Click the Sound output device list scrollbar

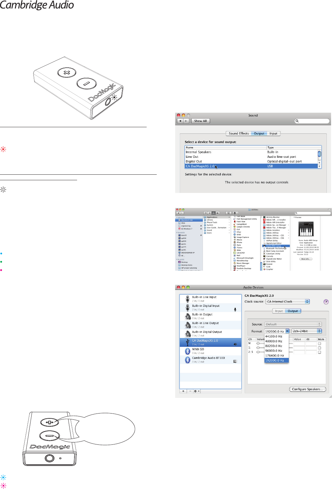point(320,159)
